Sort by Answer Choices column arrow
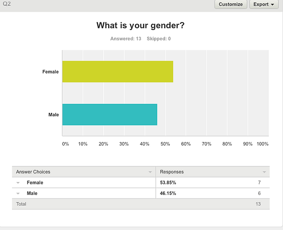The height and width of the screenshot is (230, 283). [x=150, y=172]
